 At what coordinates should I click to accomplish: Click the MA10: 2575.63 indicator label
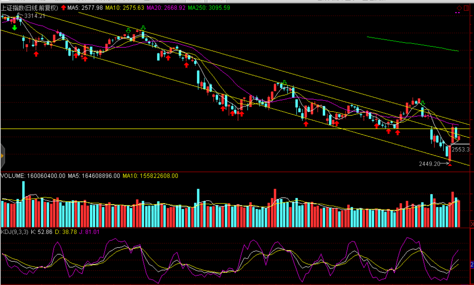coord(125,8)
